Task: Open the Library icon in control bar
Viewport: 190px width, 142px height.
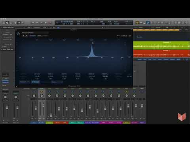Action: coord(4,23)
